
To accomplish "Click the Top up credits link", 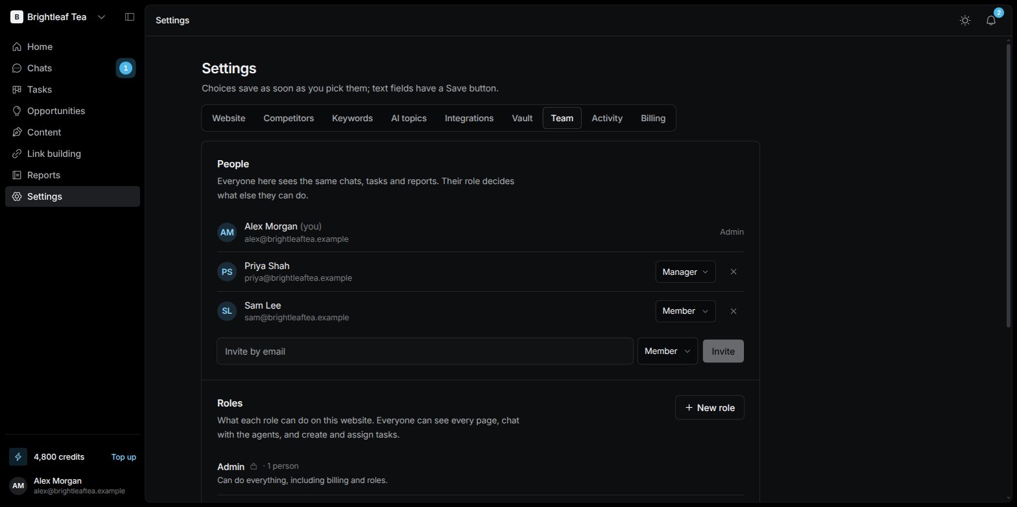I will click(x=123, y=456).
